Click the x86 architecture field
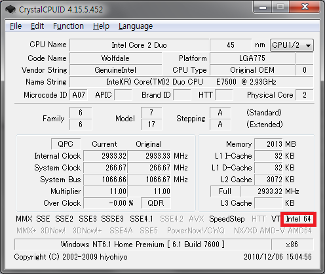 click(292, 244)
